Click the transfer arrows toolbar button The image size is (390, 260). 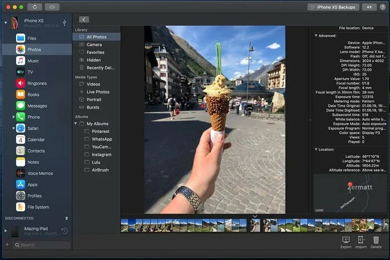point(369,7)
